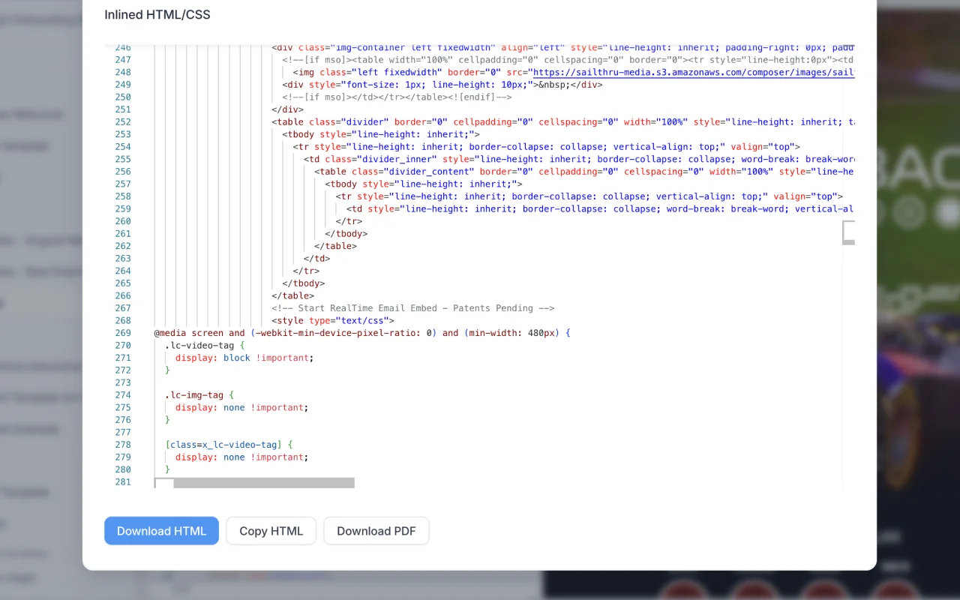960x600 pixels.
Task: Click line number 269 in the gutter
Action: tap(122, 333)
